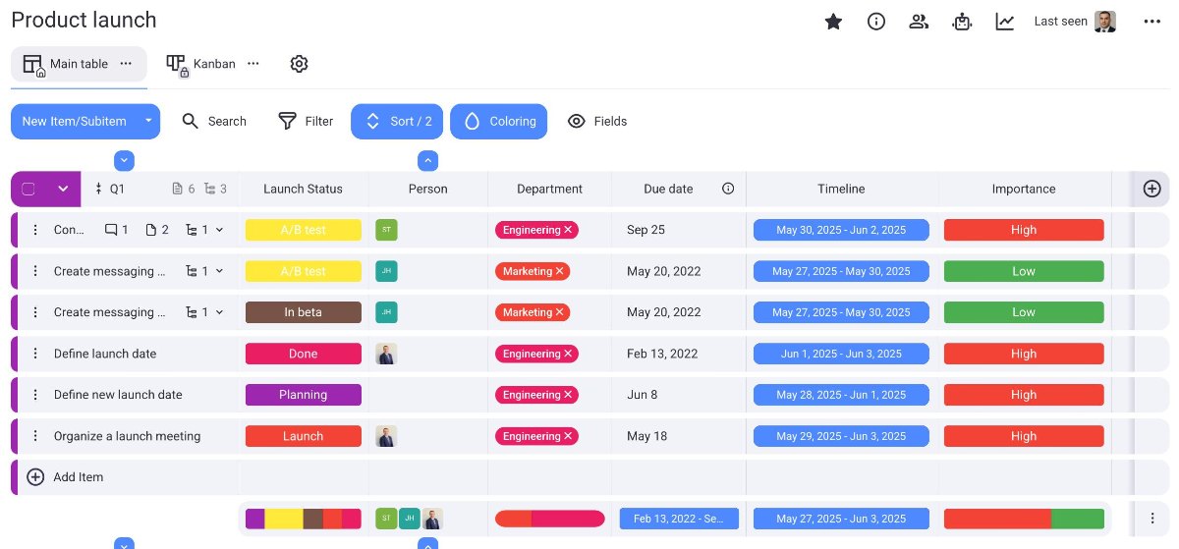Open the automations robot icon
Viewport: 1179px width, 549px height.
pyautogui.click(x=962, y=22)
